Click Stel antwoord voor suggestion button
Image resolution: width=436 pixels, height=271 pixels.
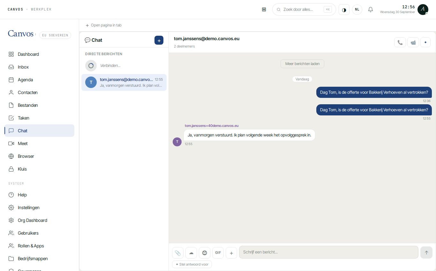(x=192, y=264)
